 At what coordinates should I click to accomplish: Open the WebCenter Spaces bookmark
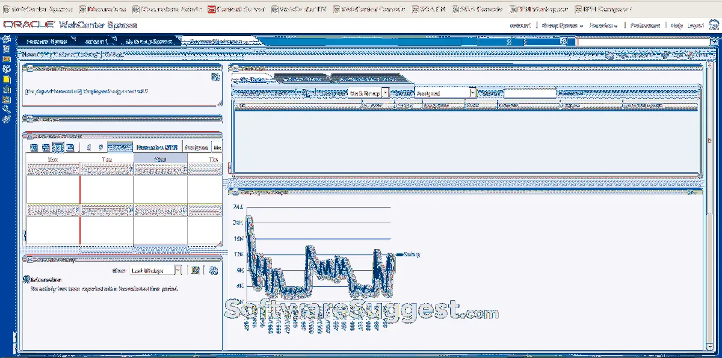point(39,10)
